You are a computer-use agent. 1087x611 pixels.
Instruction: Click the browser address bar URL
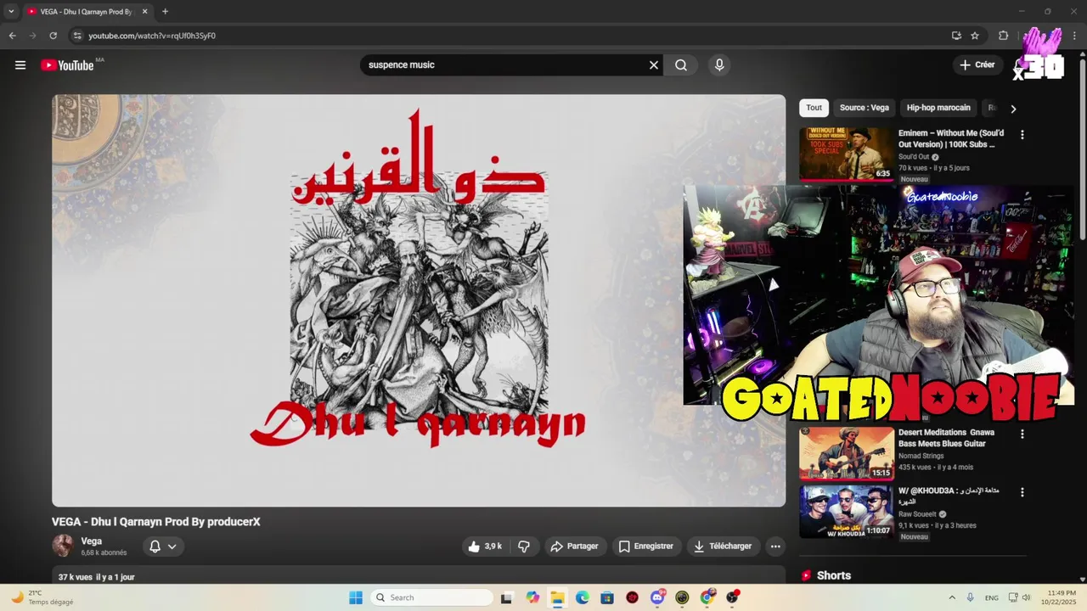click(x=152, y=36)
